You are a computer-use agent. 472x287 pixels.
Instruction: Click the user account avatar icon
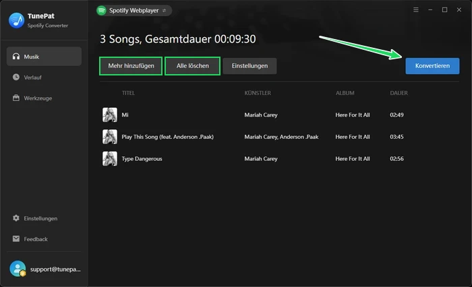[18, 269]
